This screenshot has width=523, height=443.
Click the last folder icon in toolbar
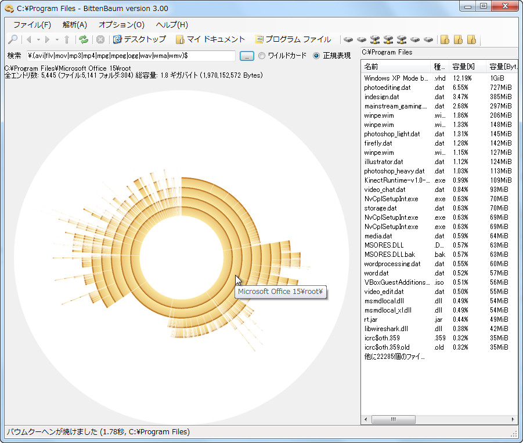[x=472, y=39]
